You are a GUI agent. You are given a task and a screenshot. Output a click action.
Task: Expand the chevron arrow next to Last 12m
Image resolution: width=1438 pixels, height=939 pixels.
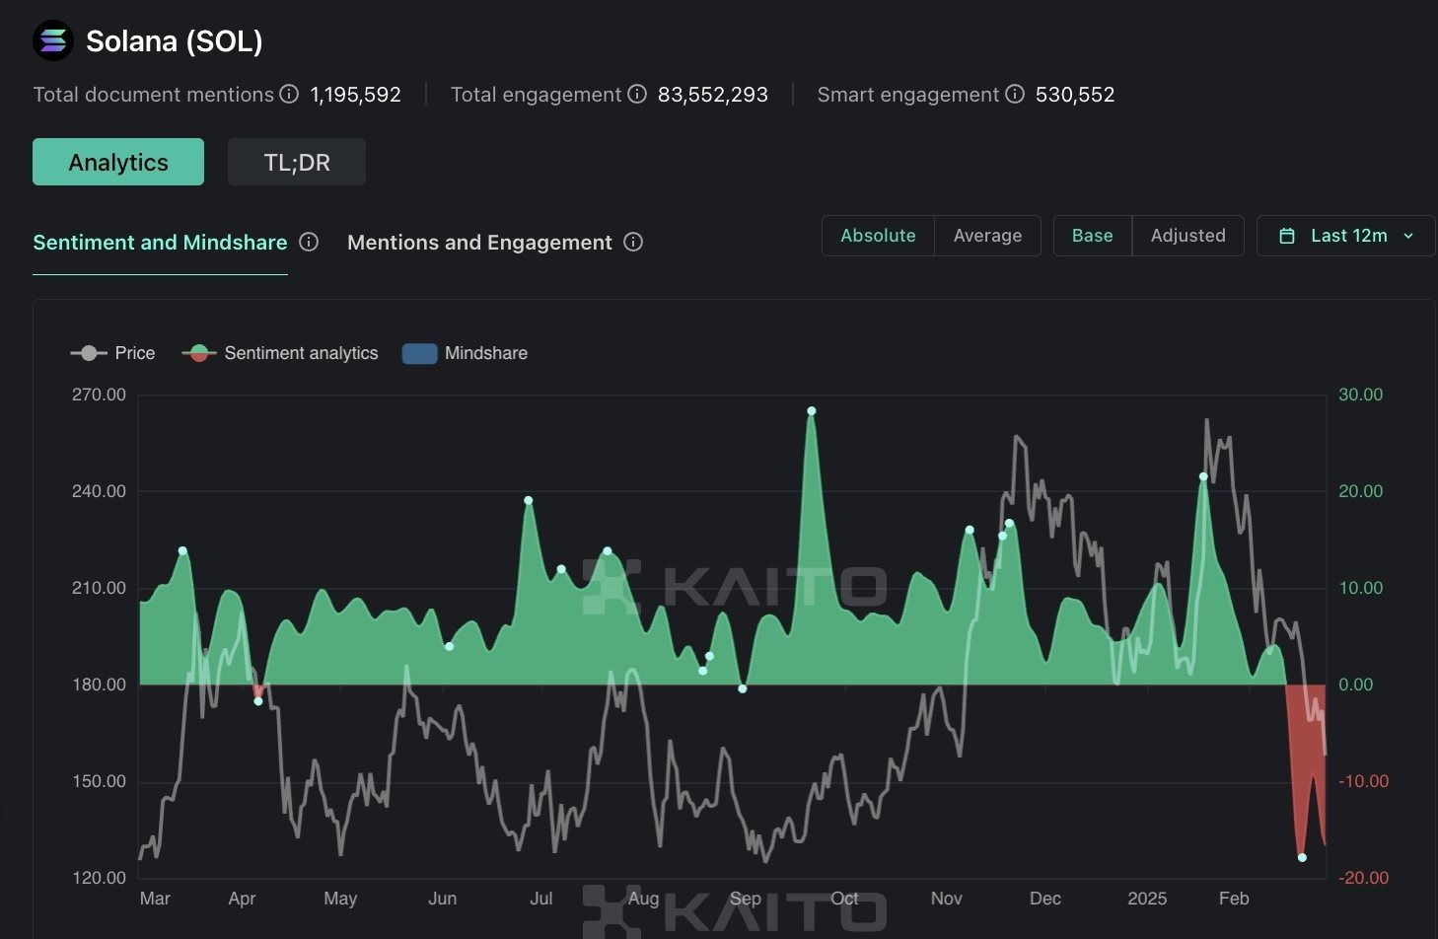pyautogui.click(x=1408, y=236)
